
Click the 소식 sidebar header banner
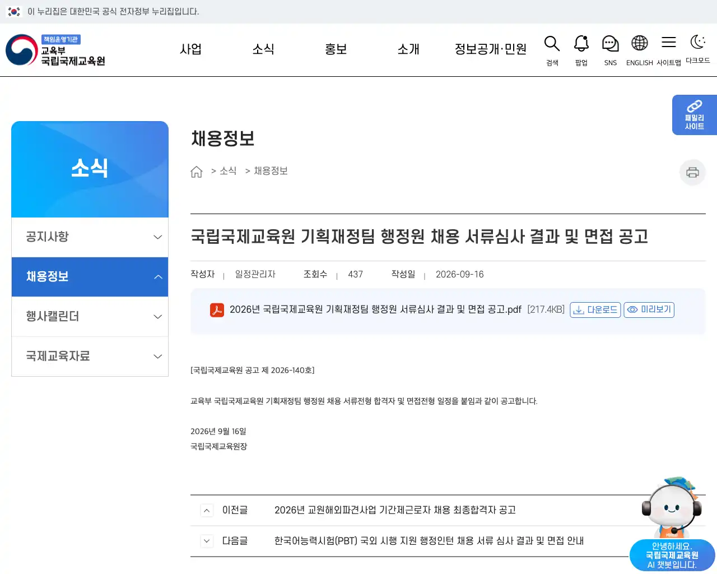(x=90, y=169)
